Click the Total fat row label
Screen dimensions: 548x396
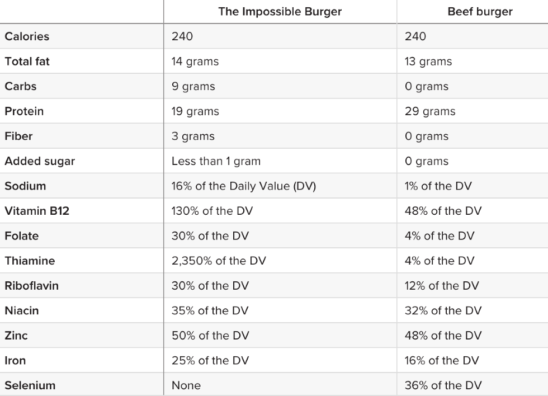pyautogui.click(x=27, y=62)
